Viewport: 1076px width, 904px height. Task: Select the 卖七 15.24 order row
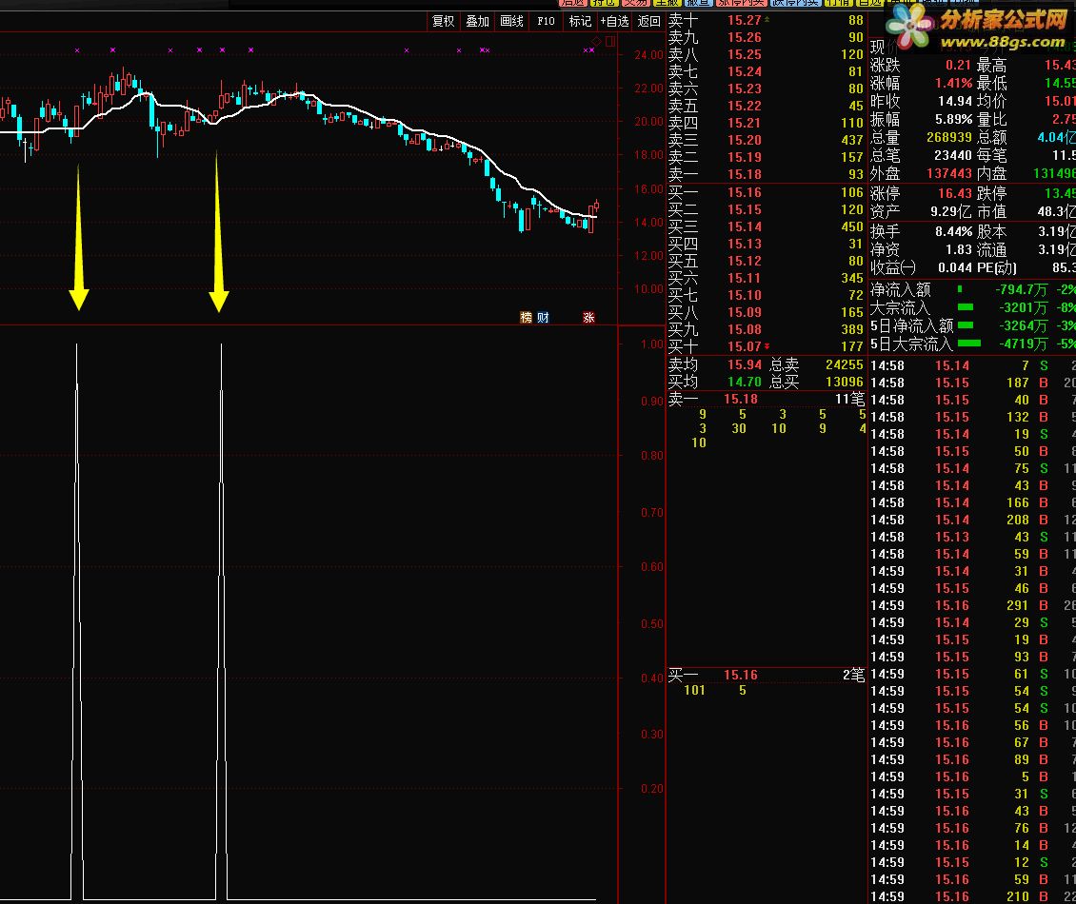[766, 72]
